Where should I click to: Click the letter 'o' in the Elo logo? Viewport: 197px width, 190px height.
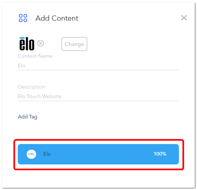click(32, 45)
